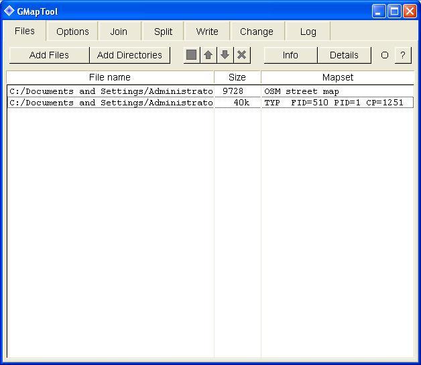Move selected file down with arrow icon

[x=225, y=55]
